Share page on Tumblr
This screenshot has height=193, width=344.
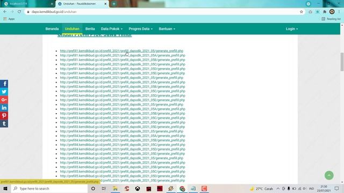(4, 124)
